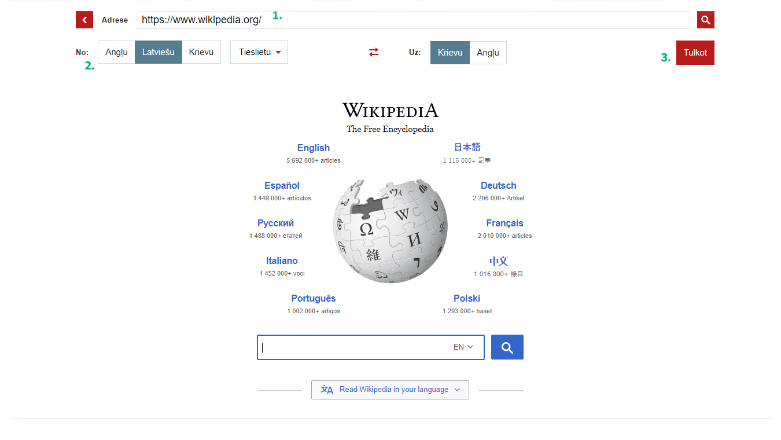Select Latviešu as source language
This screenshot has width=781, height=440.
(159, 52)
